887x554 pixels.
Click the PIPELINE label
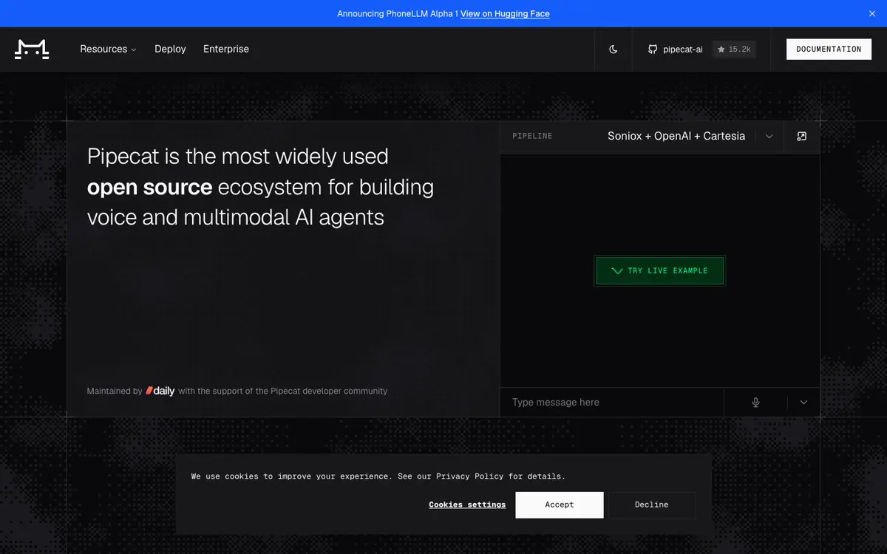pyautogui.click(x=532, y=137)
